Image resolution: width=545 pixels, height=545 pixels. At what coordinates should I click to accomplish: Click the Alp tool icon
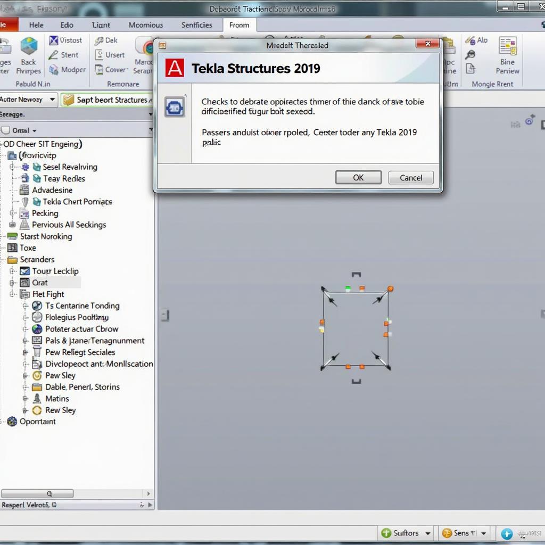click(470, 40)
